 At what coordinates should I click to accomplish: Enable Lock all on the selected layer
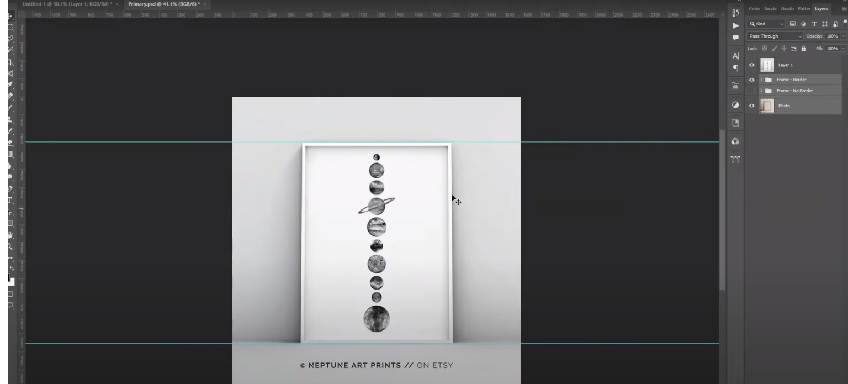804,49
